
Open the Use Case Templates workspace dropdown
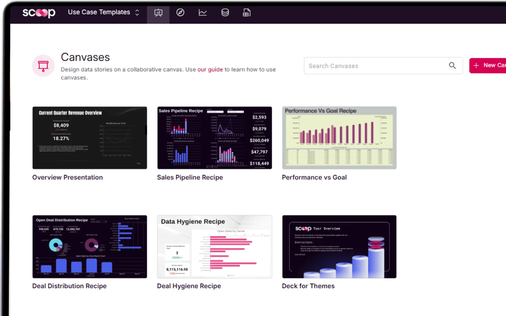point(104,12)
